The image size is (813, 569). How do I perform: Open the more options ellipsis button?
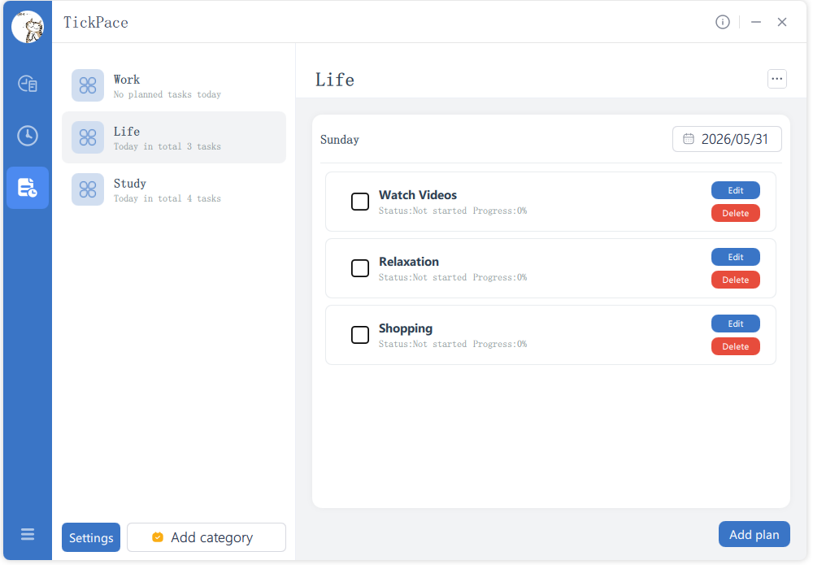click(x=776, y=79)
